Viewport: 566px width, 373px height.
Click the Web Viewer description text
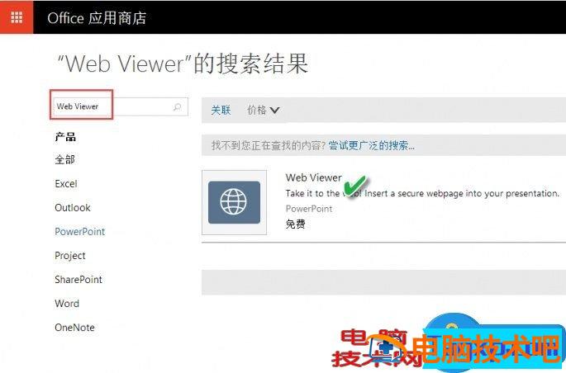422,194
